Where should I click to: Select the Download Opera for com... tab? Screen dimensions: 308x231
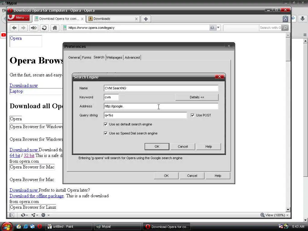coord(59,19)
